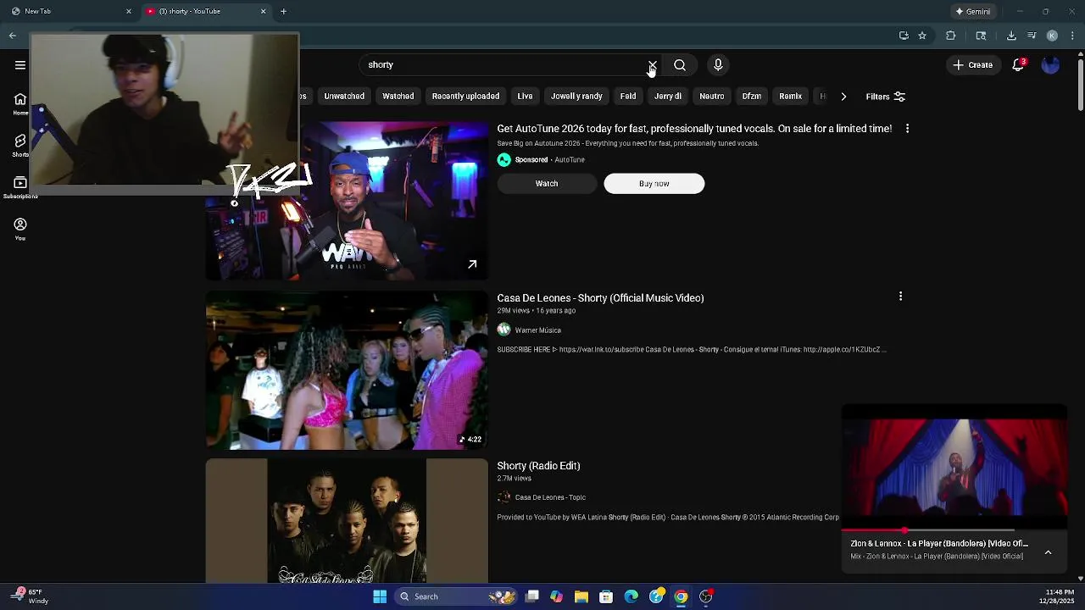The height and width of the screenshot is (610, 1085).
Task: Open the Shorty Radio Edit album thumbnail
Action: (347, 521)
